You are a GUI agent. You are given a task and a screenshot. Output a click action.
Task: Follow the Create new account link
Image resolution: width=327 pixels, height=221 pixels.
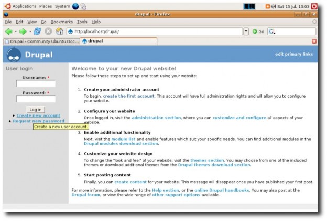38,115
